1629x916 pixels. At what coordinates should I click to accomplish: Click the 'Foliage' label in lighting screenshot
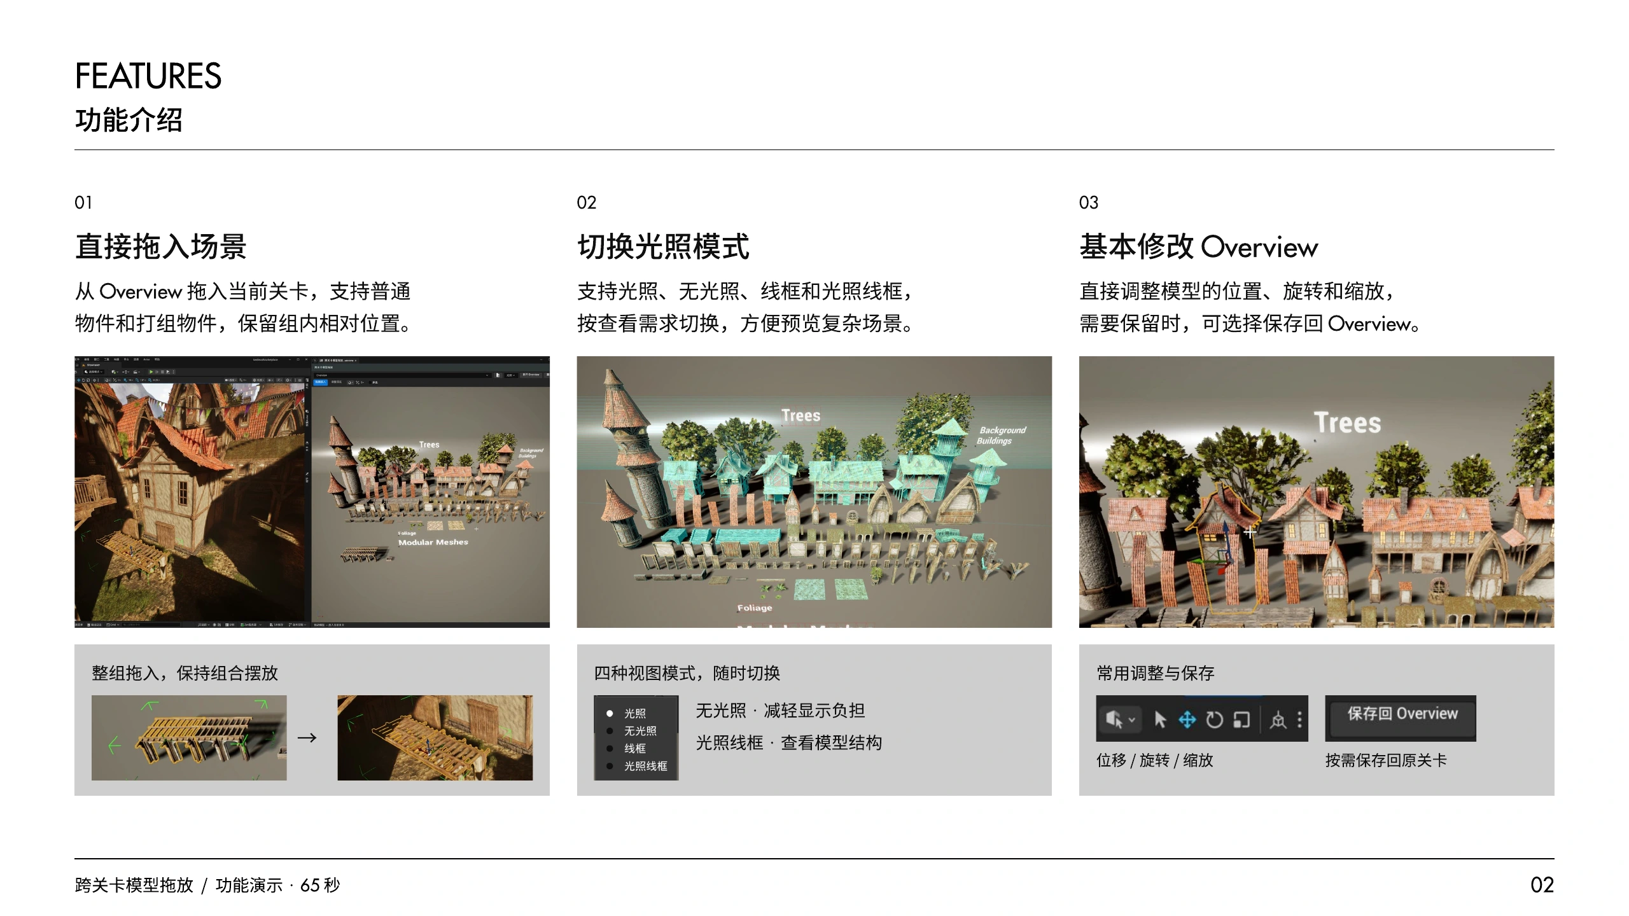tap(755, 608)
